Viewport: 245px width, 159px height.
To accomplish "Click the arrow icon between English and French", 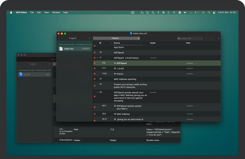I will tap(89, 38).
